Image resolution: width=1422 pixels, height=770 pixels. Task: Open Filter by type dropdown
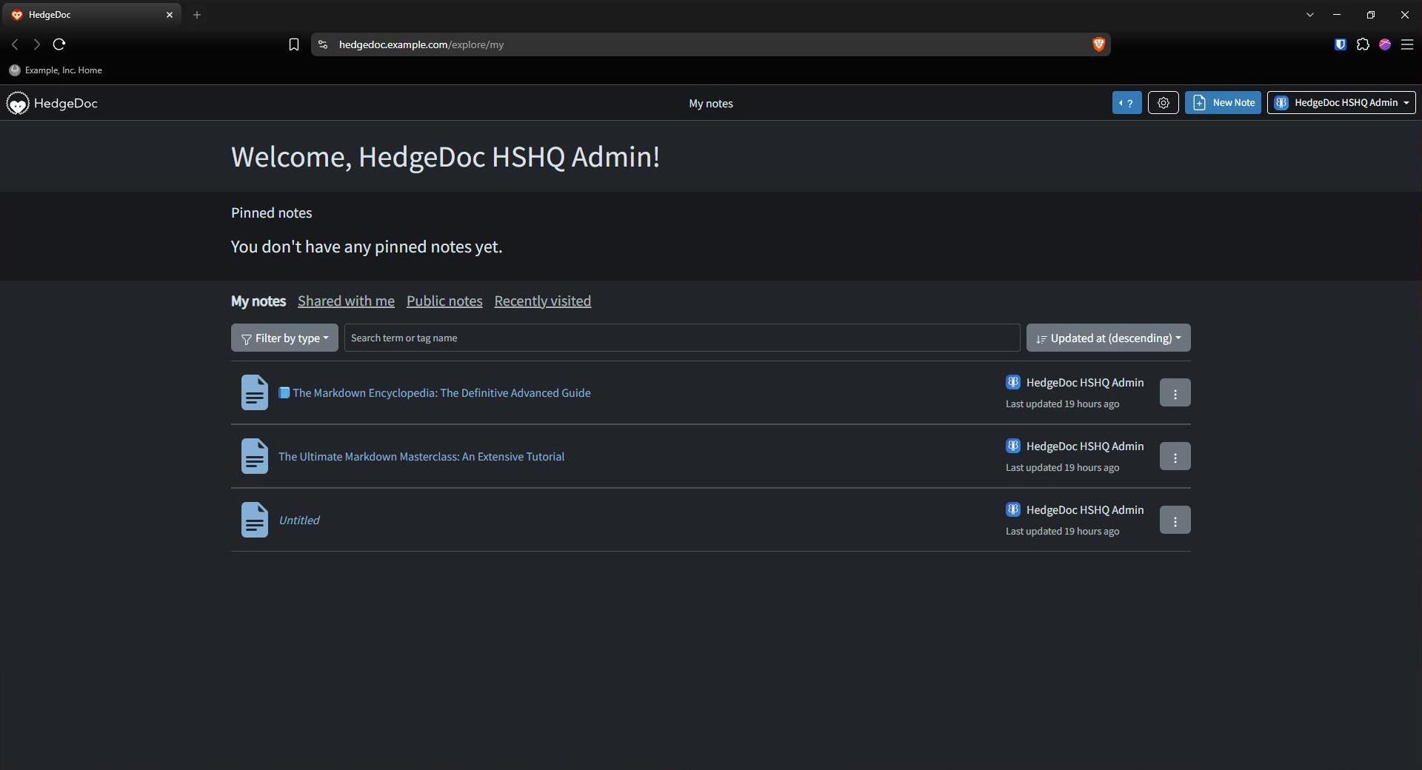[x=284, y=338]
